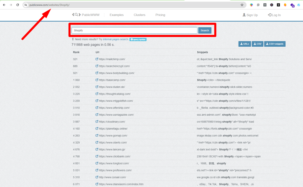The image size is (303, 187).
Task: Select the rank value 4 678
Action: point(76,149)
